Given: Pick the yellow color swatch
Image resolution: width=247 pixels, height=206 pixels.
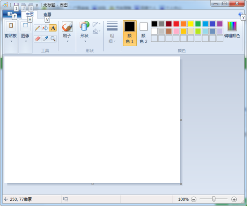Looking at the screenshot, I should 191,24.
